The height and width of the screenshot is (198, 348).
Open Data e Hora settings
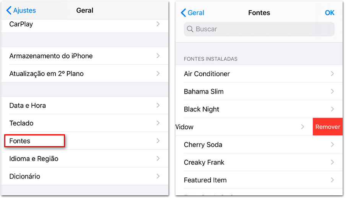click(x=85, y=105)
